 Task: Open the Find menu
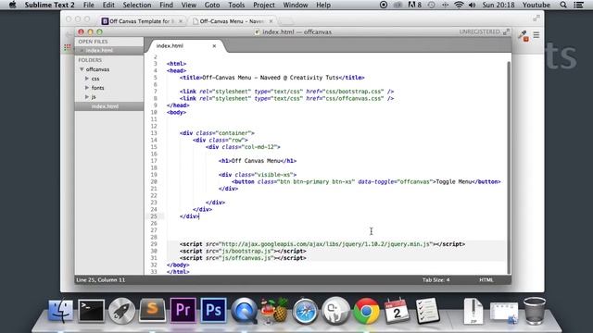pyautogui.click(x=167, y=5)
